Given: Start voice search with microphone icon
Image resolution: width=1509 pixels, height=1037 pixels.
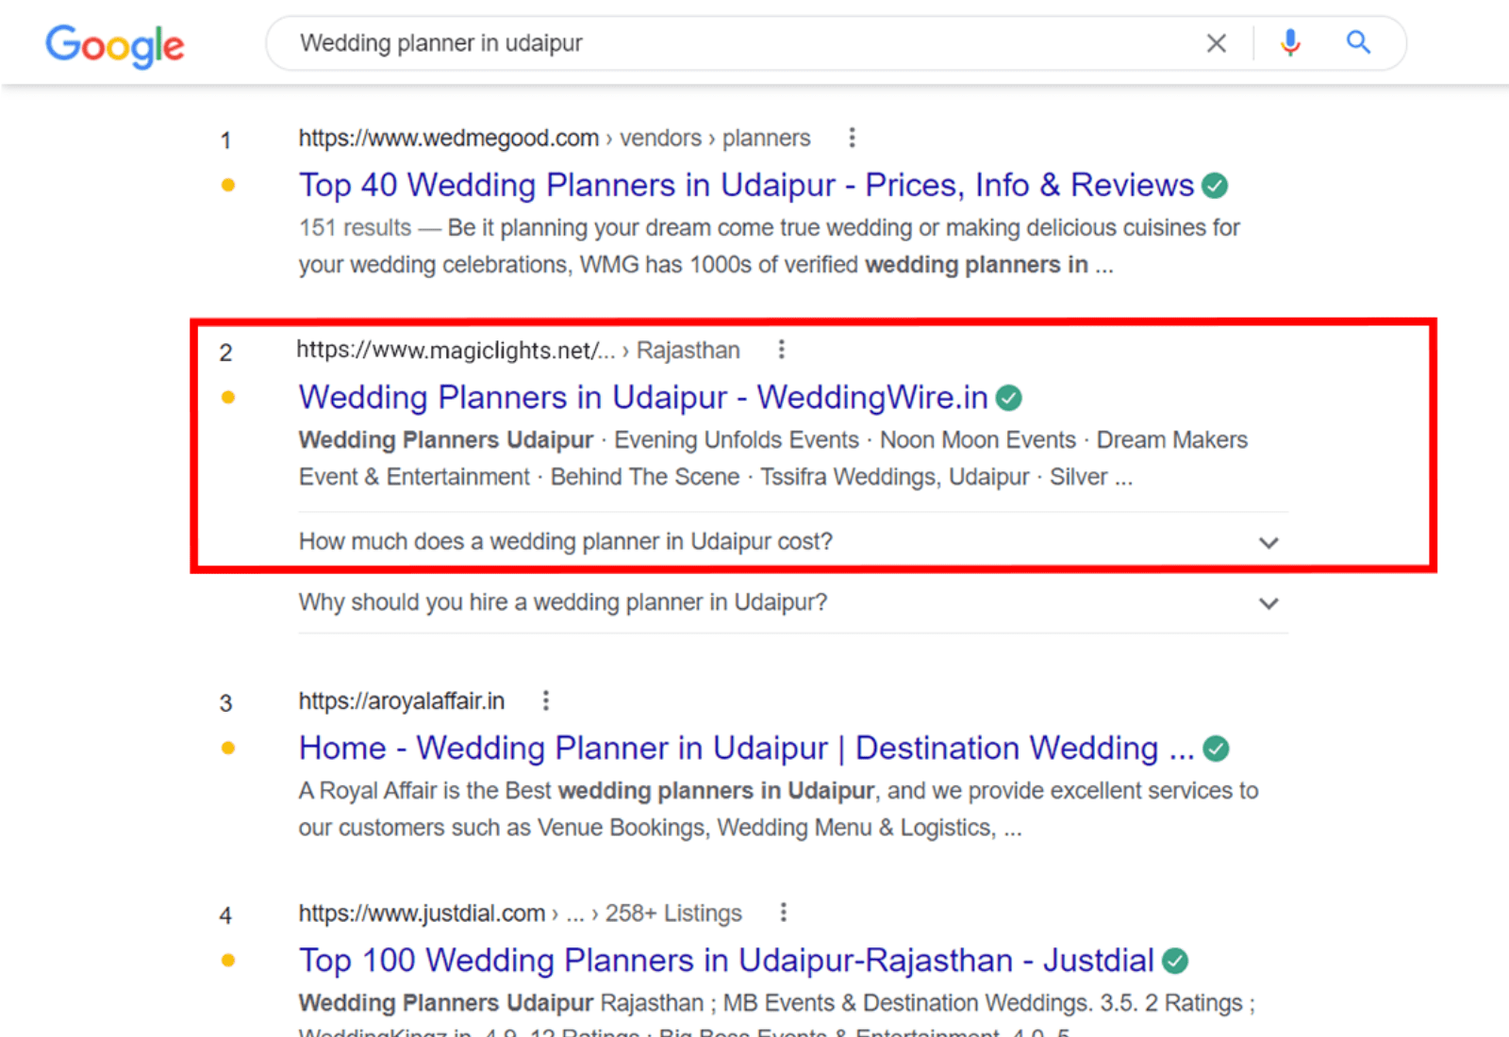Looking at the screenshot, I should click(1290, 43).
